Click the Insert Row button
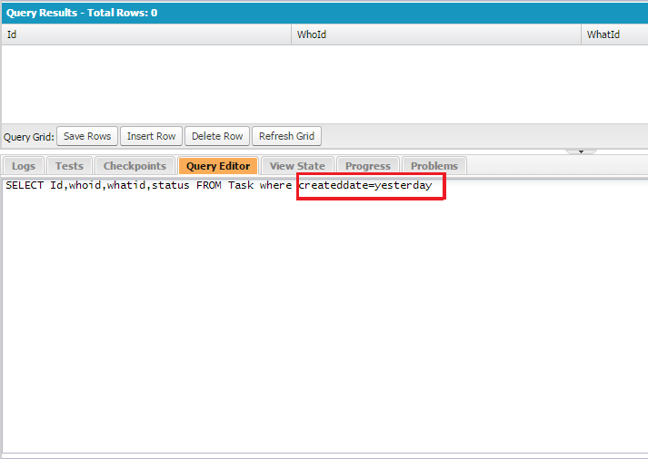 tap(151, 136)
